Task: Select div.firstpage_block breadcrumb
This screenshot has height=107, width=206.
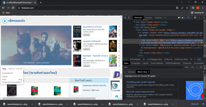Action: (x=154, y=59)
